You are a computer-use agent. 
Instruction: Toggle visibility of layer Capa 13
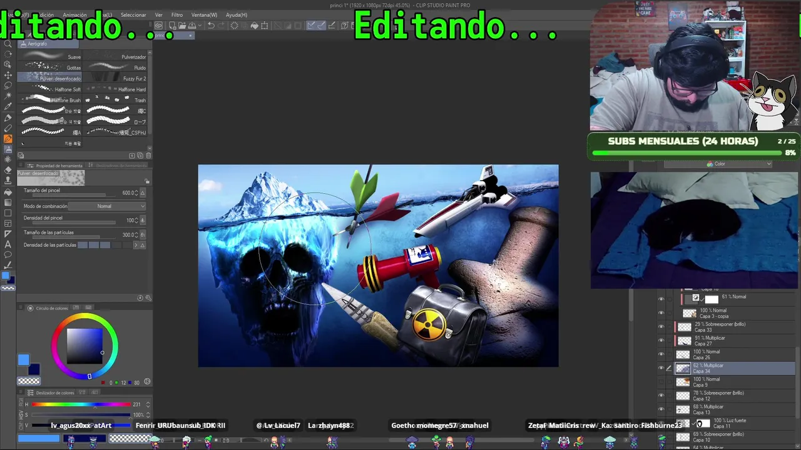tap(661, 409)
